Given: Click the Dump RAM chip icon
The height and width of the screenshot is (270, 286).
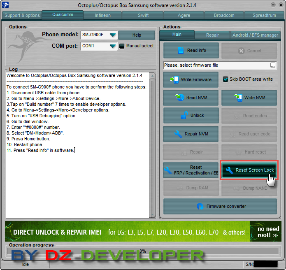Looking at the screenshot, I should [180, 188].
